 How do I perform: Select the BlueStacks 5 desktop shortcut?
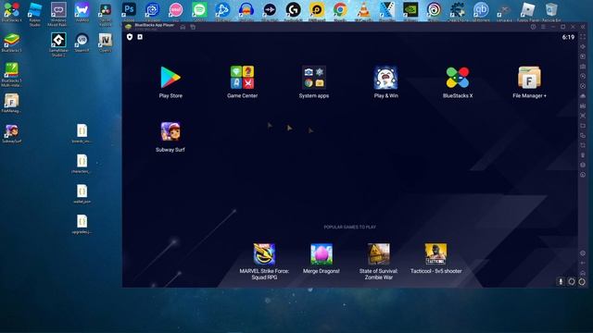coord(12,42)
